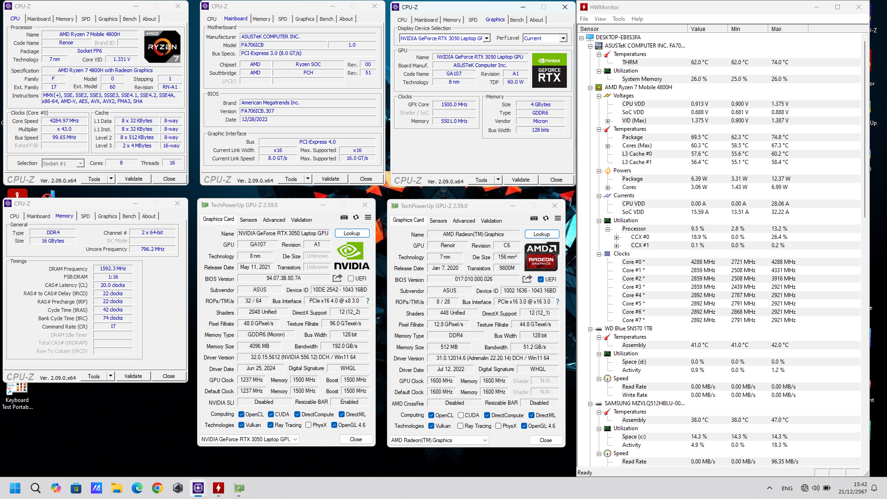Click the Value column header in HWMonitor
This screenshot has height=499, width=887.
[707, 29]
